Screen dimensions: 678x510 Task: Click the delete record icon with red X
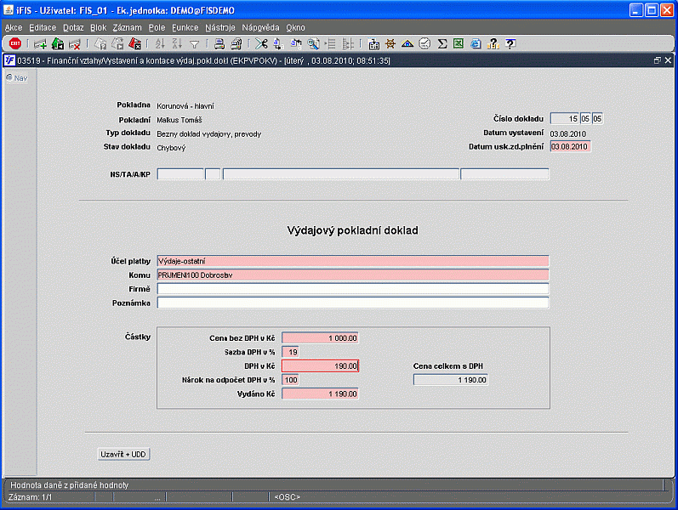[x=75, y=43]
